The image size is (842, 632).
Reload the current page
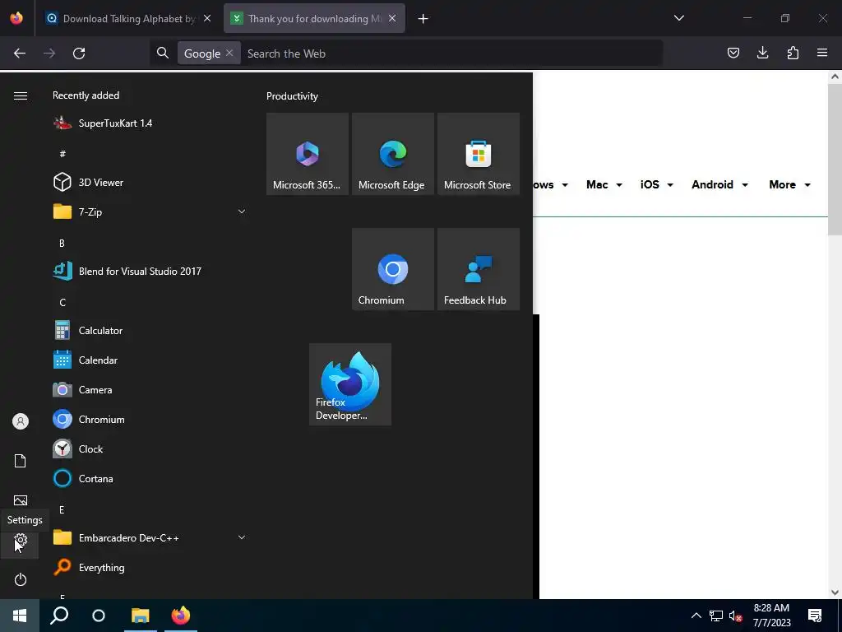[x=79, y=53]
